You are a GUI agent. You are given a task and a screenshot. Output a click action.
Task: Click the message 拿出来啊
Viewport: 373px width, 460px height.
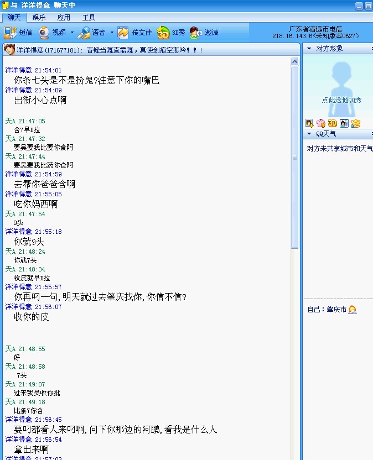[32, 449]
